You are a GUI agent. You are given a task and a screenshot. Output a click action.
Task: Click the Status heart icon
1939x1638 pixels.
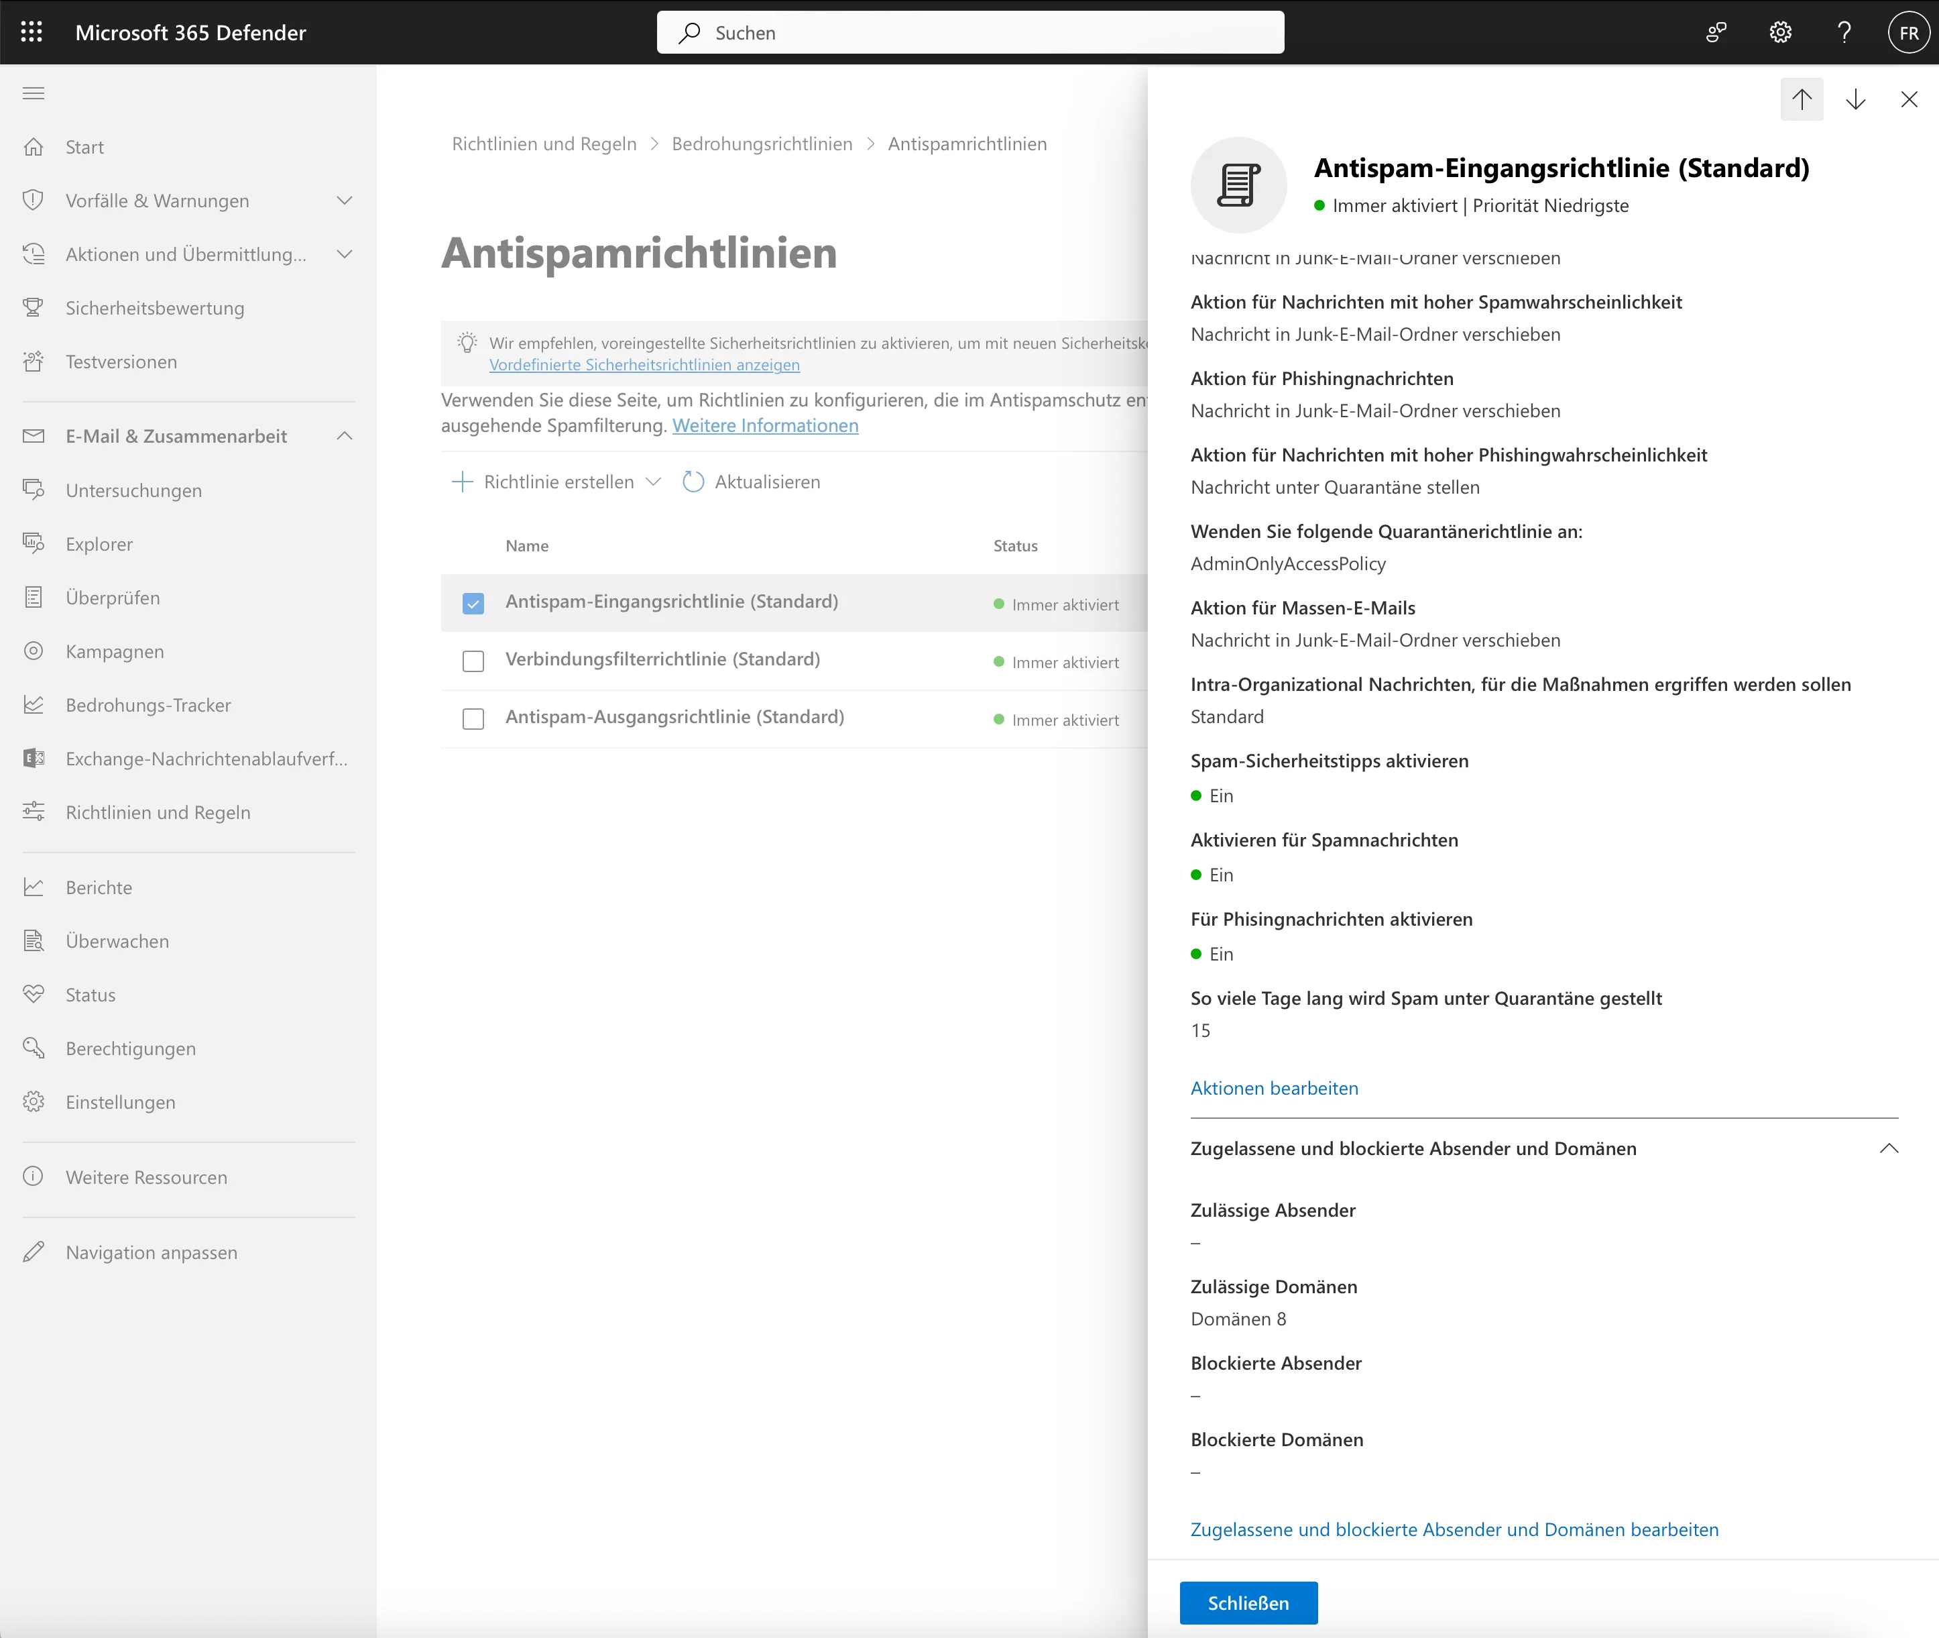coord(34,995)
